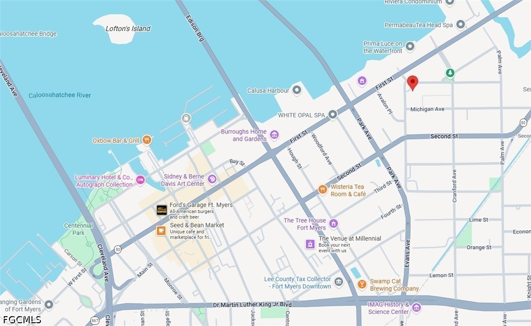Select the Prima Luce on the Waterfront marker
The height and width of the screenshot is (326, 531).
coord(410,46)
